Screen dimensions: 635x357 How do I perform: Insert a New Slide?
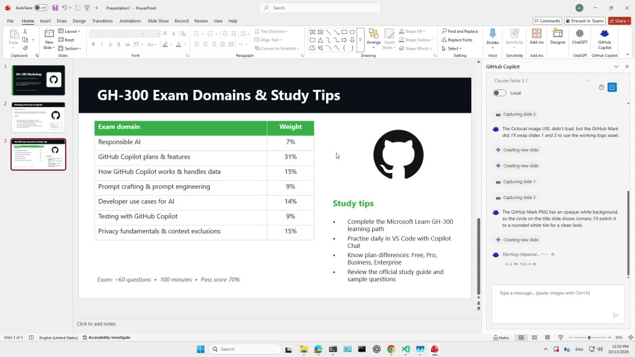(49, 38)
